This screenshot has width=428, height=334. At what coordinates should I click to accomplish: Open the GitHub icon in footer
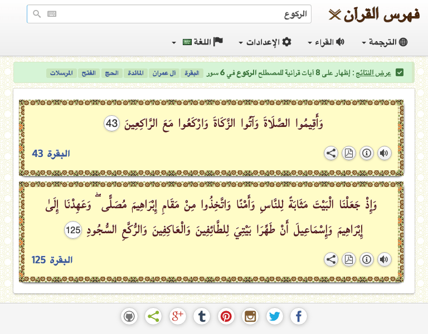click(129, 317)
